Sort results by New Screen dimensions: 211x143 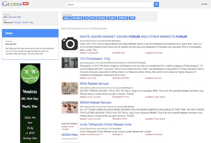[31, 23]
